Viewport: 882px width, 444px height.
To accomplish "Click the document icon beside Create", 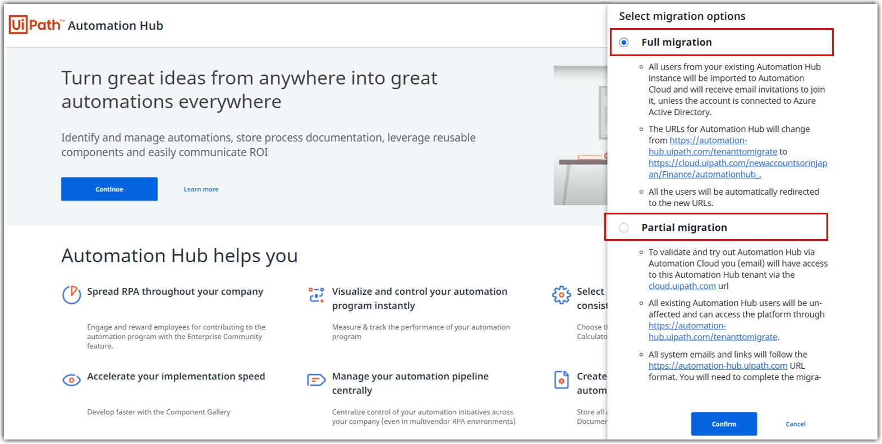I will click(x=562, y=380).
